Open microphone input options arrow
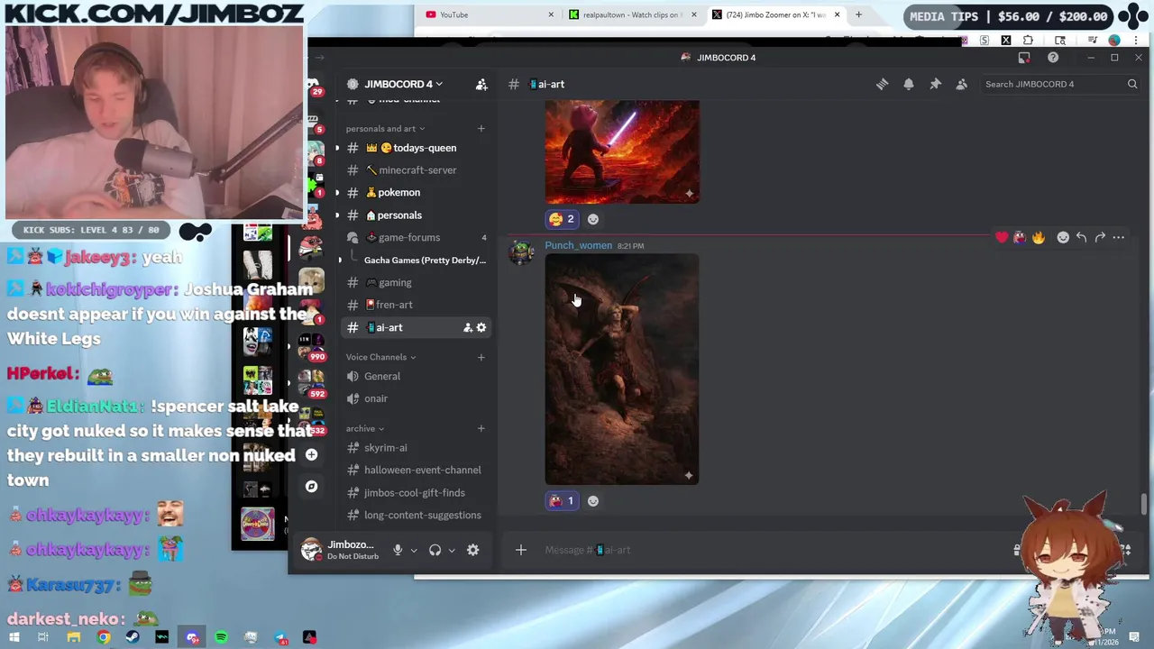The image size is (1154, 649). (414, 550)
